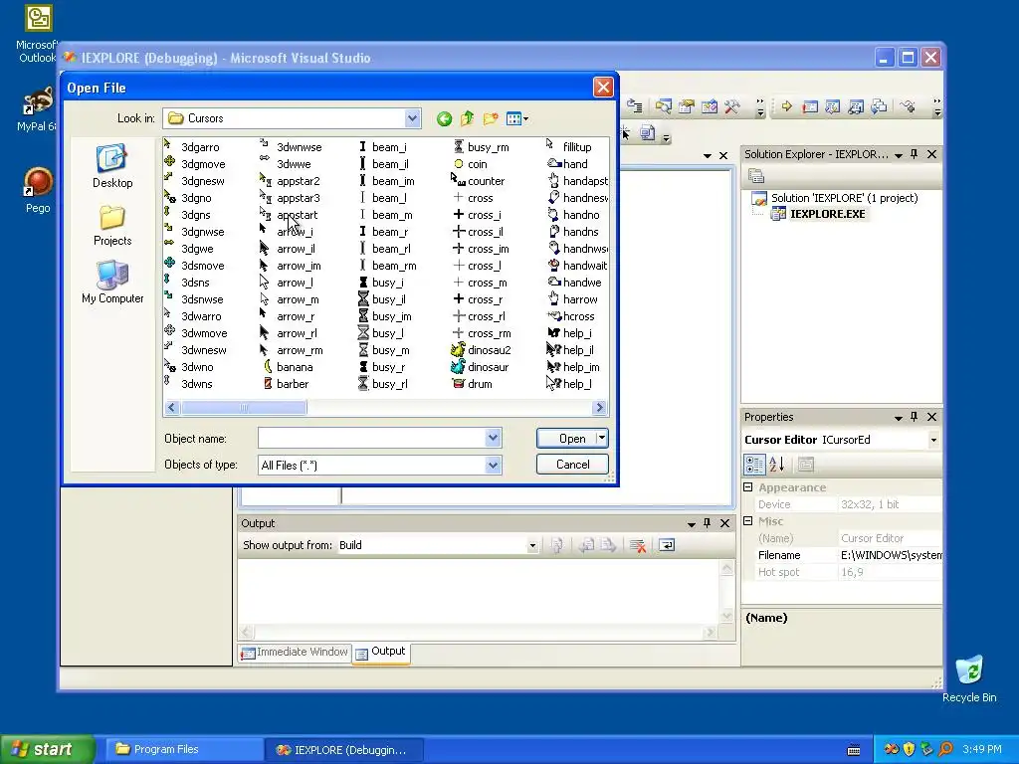Click the Object Browser toolbar icon
The width and height of the screenshot is (1019, 764).
coord(709,106)
